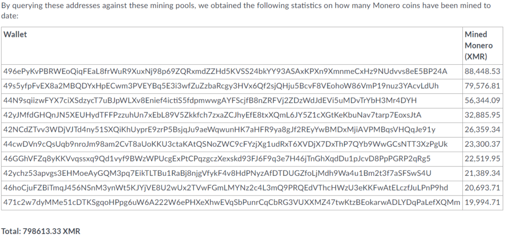Click the intro paragraph about mining pools

point(246,10)
